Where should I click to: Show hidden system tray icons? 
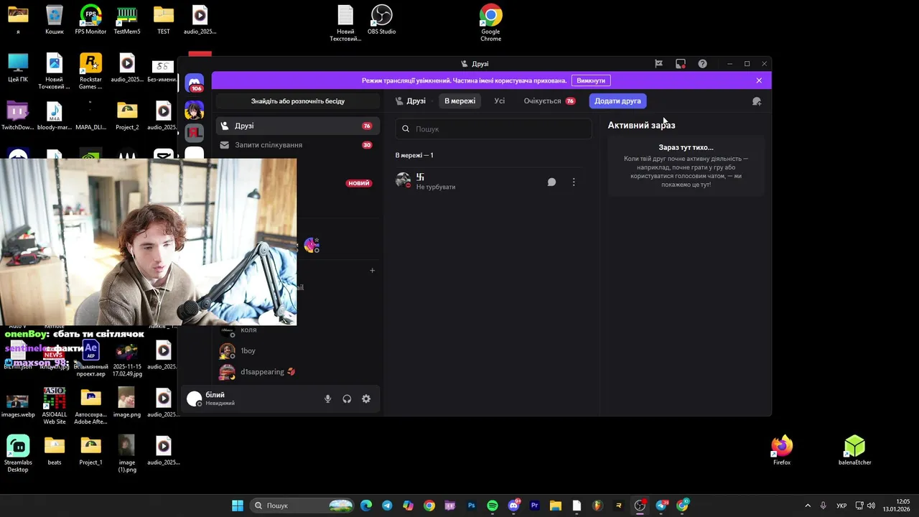pyautogui.click(x=808, y=506)
